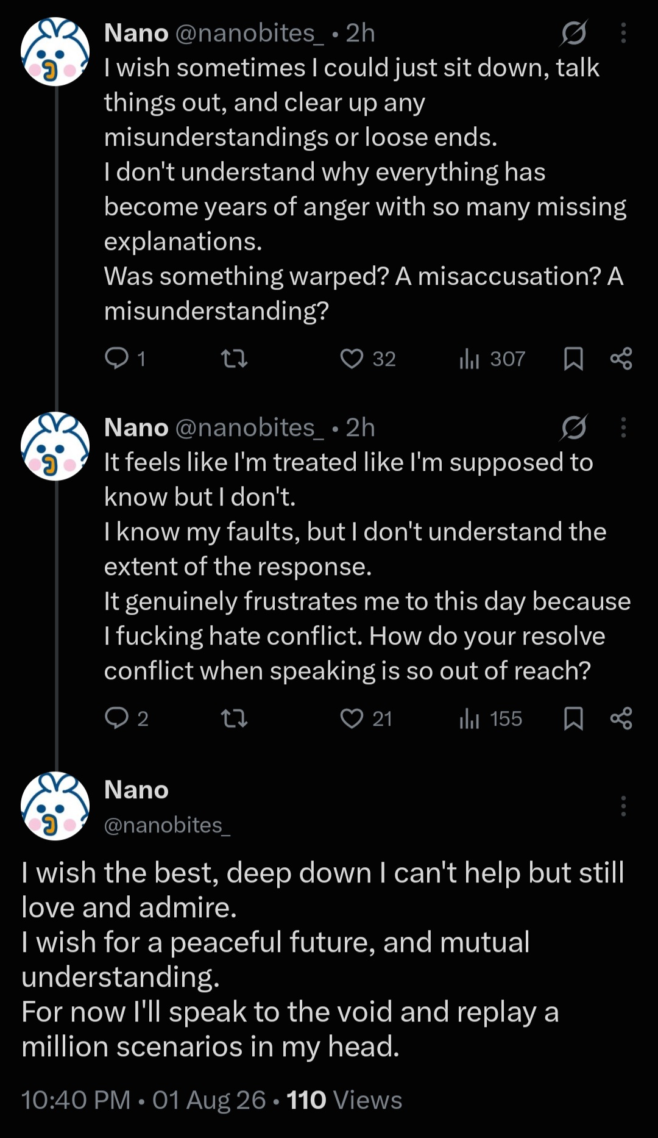Open more options menu on first tweet
The width and height of the screenshot is (658, 1138).
[623, 33]
